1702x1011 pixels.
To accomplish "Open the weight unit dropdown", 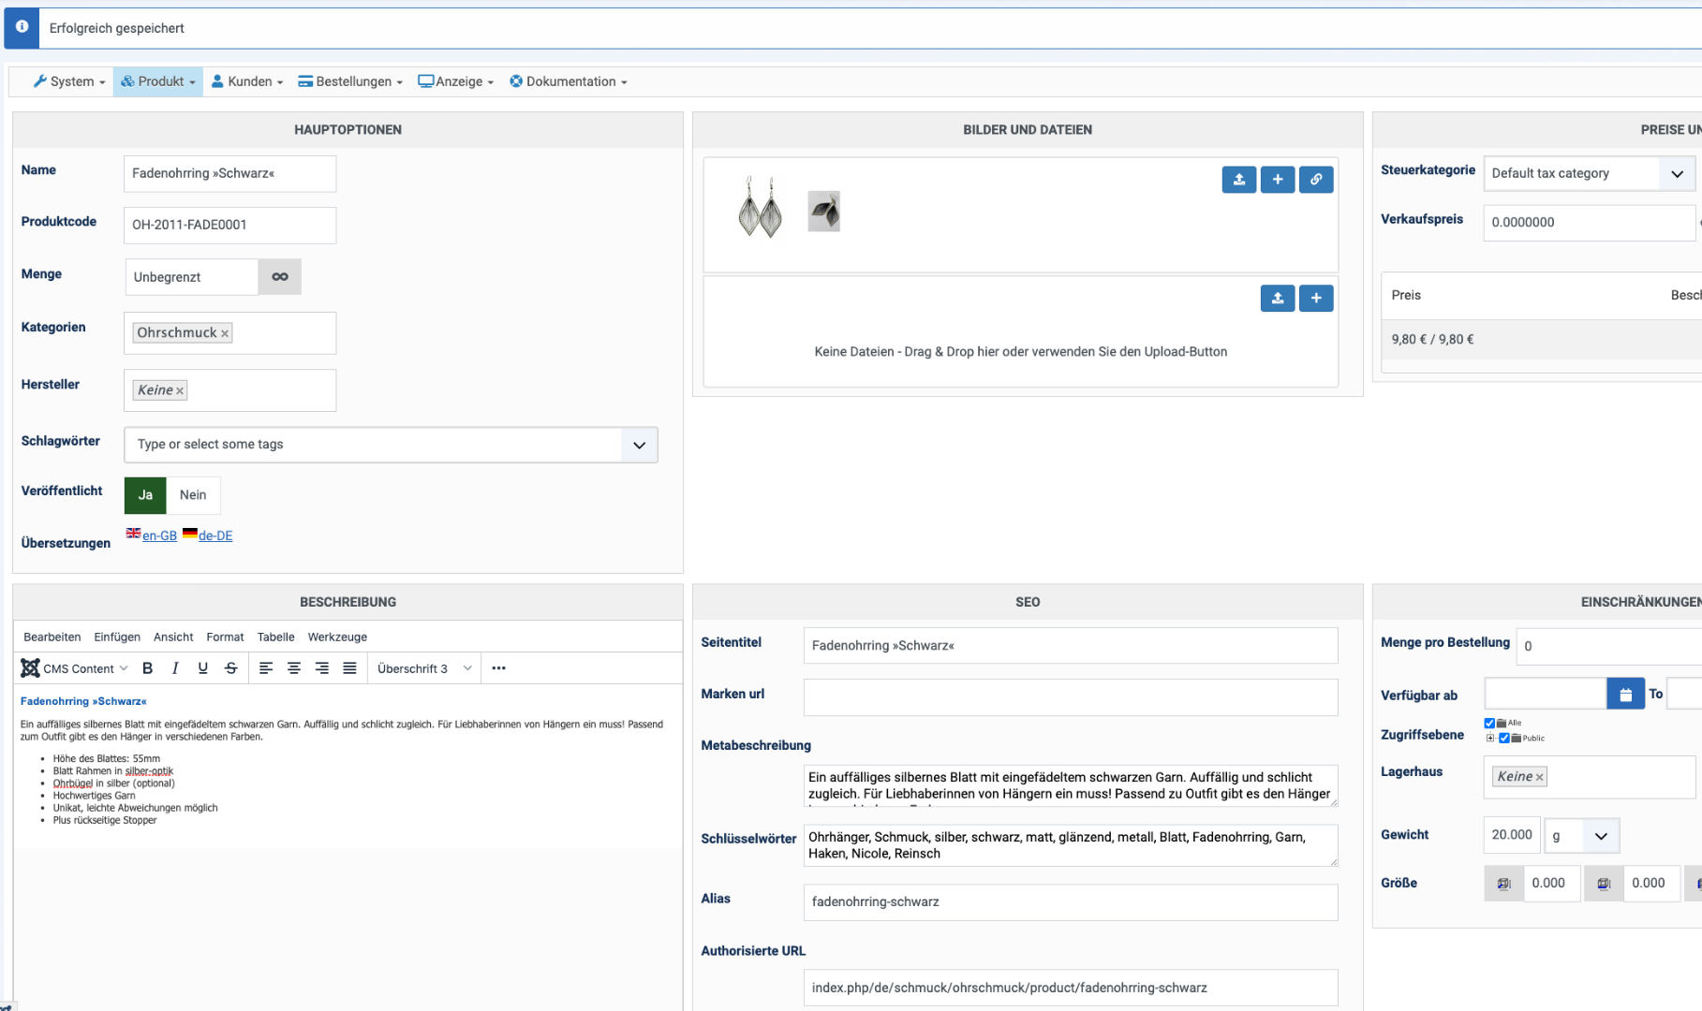I will pos(1582,836).
